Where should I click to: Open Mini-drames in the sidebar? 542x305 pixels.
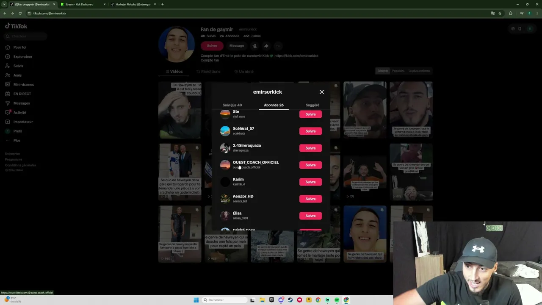(x=23, y=84)
